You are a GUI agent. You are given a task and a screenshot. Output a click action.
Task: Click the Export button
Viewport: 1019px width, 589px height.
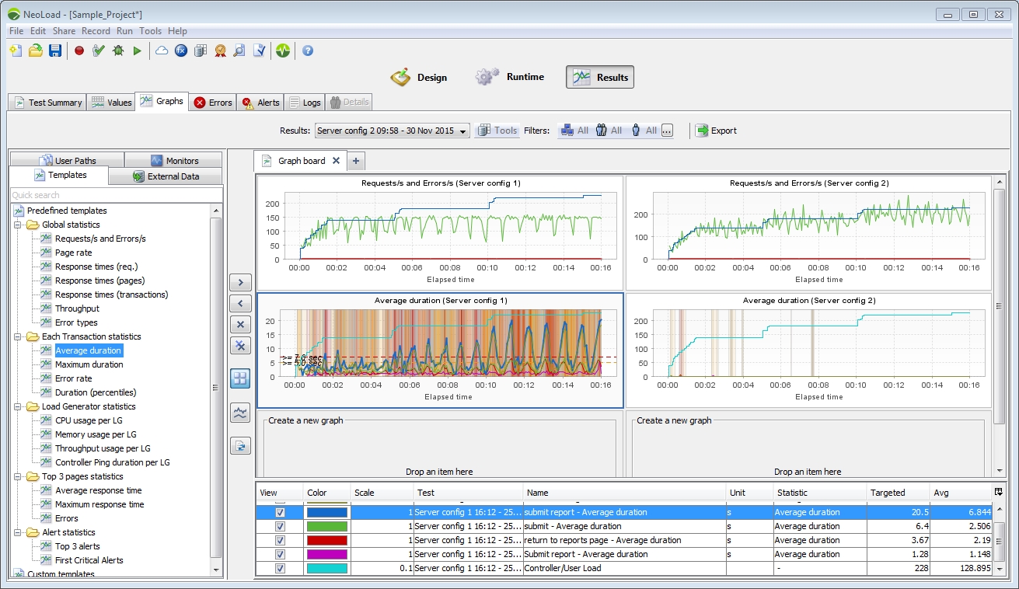[716, 131]
